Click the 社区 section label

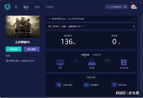tap(8, 56)
